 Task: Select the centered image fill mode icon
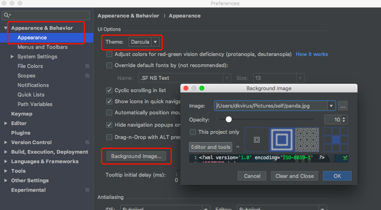point(257,140)
